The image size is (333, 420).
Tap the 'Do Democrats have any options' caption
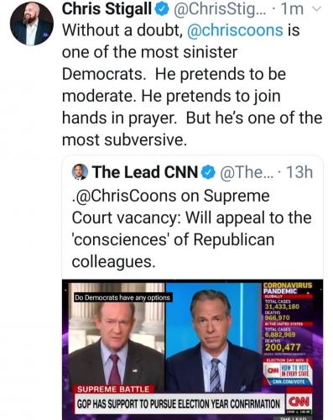click(122, 297)
